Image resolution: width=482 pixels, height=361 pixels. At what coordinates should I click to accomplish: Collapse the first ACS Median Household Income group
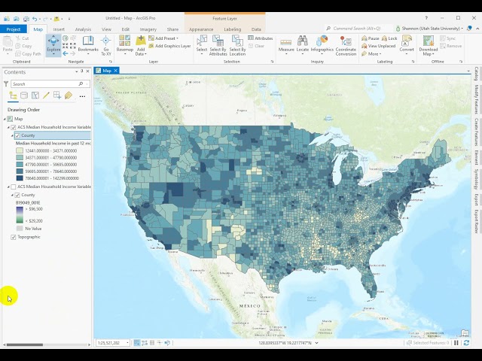pos(8,127)
